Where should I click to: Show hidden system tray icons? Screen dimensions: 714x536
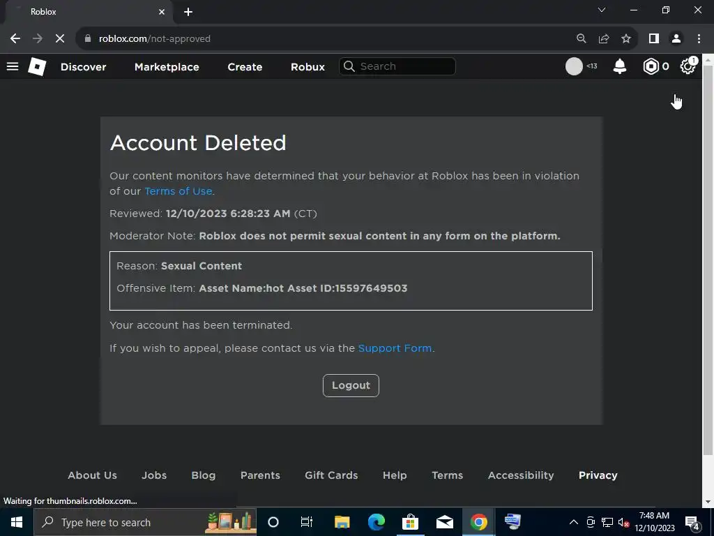pyautogui.click(x=574, y=522)
